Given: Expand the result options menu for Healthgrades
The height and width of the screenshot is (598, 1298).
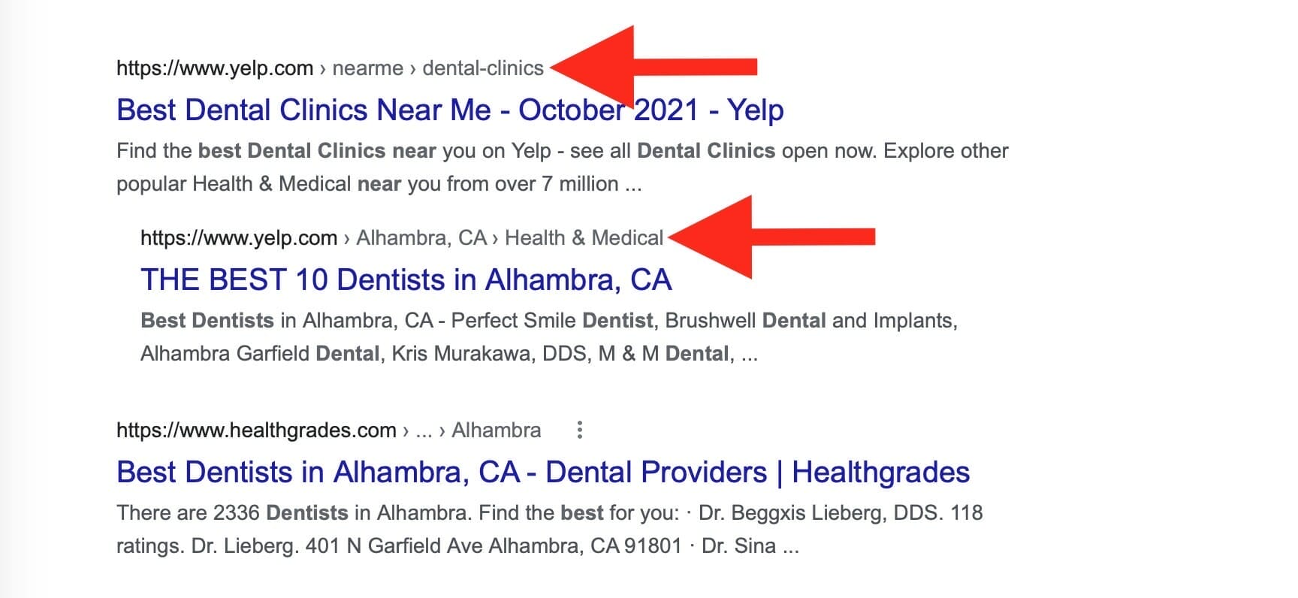Looking at the screenshot, I should (581, 430).
